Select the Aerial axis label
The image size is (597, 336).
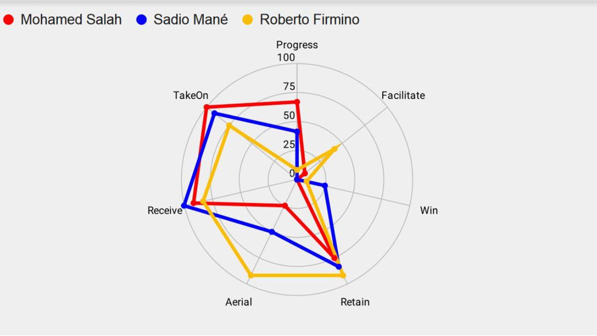pyautogui.click(x=239, y=302)
